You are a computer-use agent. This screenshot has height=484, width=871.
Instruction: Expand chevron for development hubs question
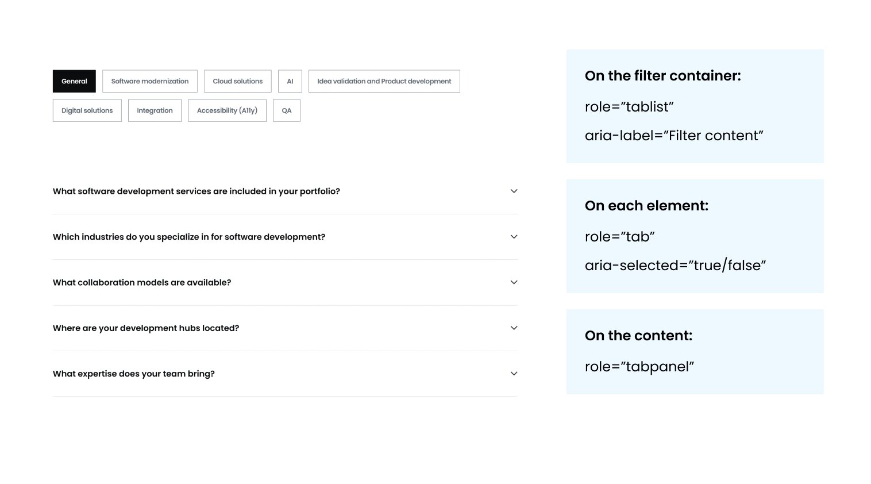pos(514,328)
